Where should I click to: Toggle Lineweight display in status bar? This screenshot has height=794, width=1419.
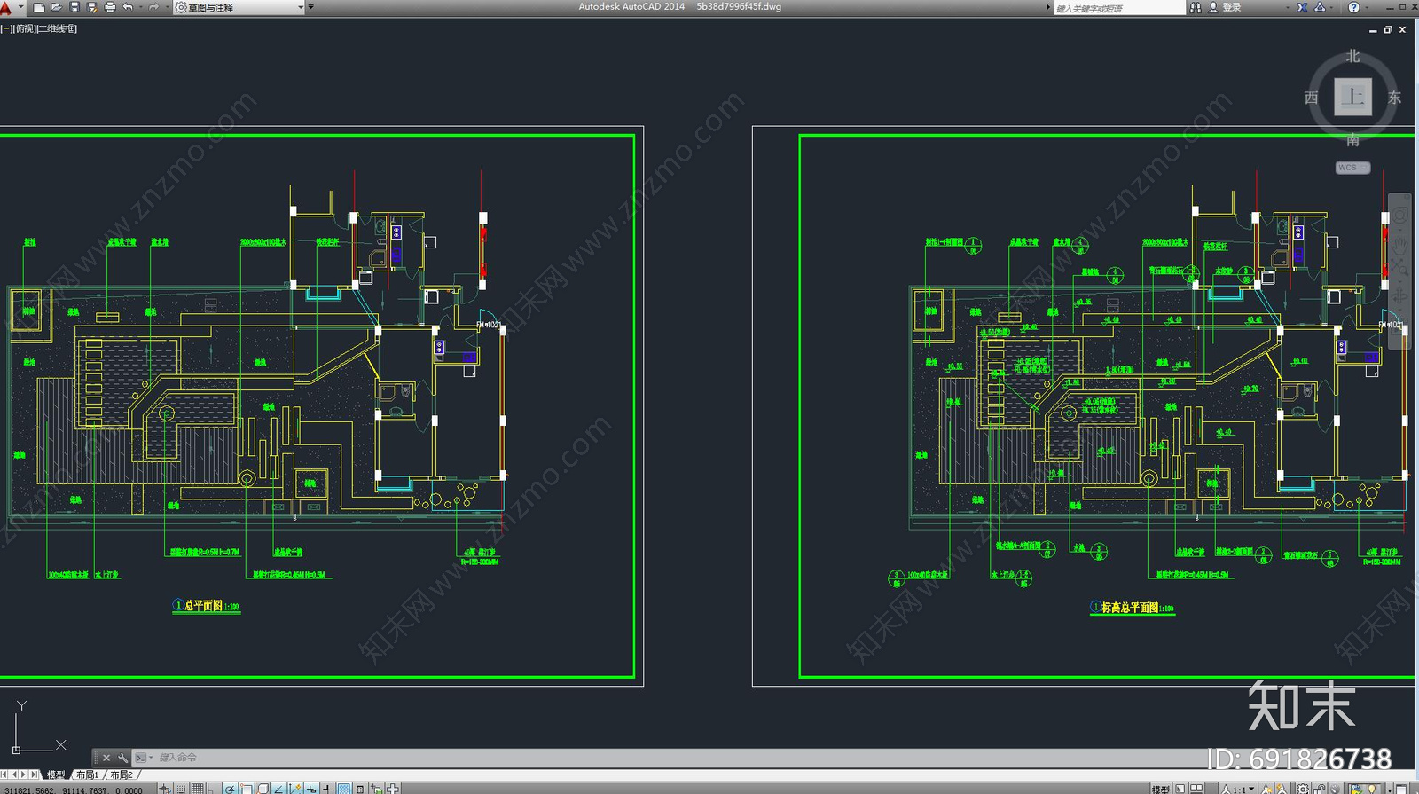pyautogui.click(x=327, y=789)
